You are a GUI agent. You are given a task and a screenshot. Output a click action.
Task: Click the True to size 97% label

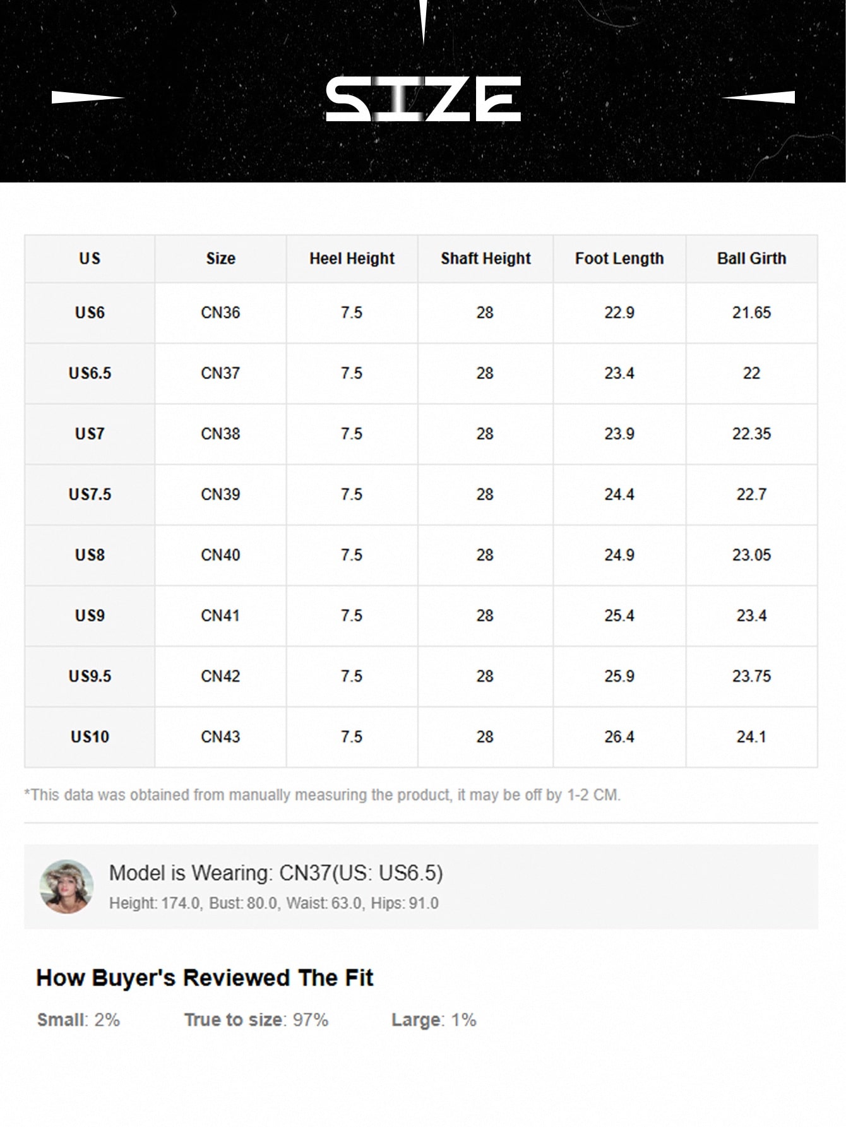click(x=256, y=1020)
